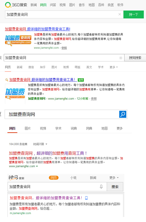This screenshot has width=146, height=222.
Task: Open 视频 tab in 360搜索 header
Action: pos(63,5)
